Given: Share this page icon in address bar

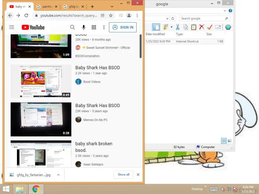Looking at the screenshot, I should [x=103, y=15].
